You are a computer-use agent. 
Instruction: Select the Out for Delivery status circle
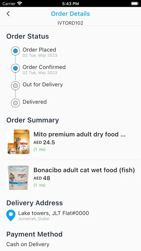click(15, 85)
